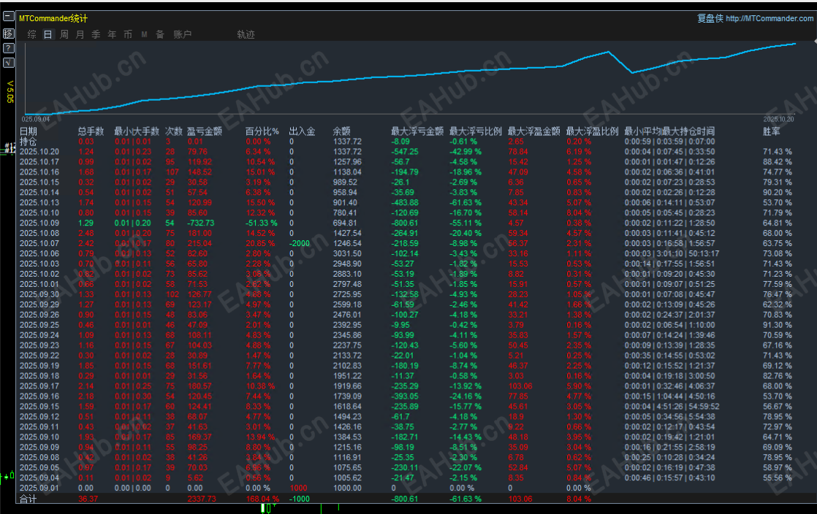Click the V 5.05 version label
817x514 pixels.
[9, 92]
